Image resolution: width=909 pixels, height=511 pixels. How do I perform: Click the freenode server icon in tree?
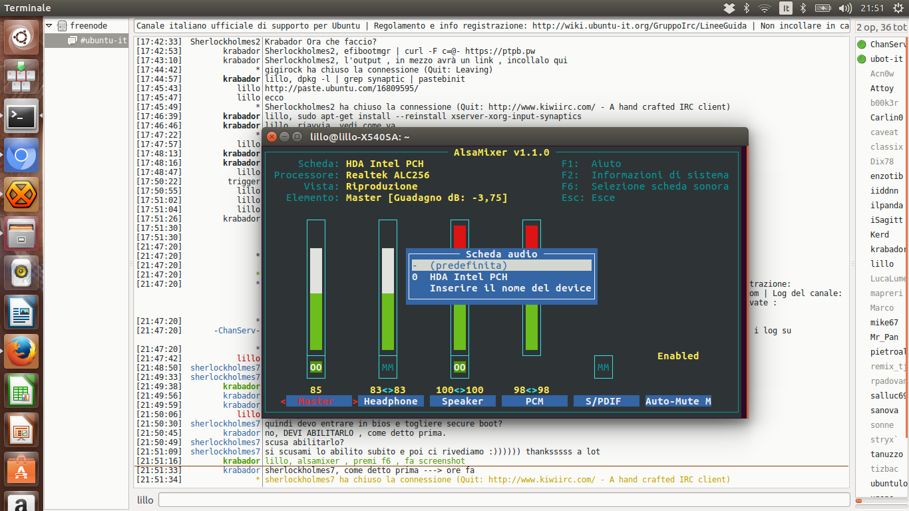pos(63,26)
